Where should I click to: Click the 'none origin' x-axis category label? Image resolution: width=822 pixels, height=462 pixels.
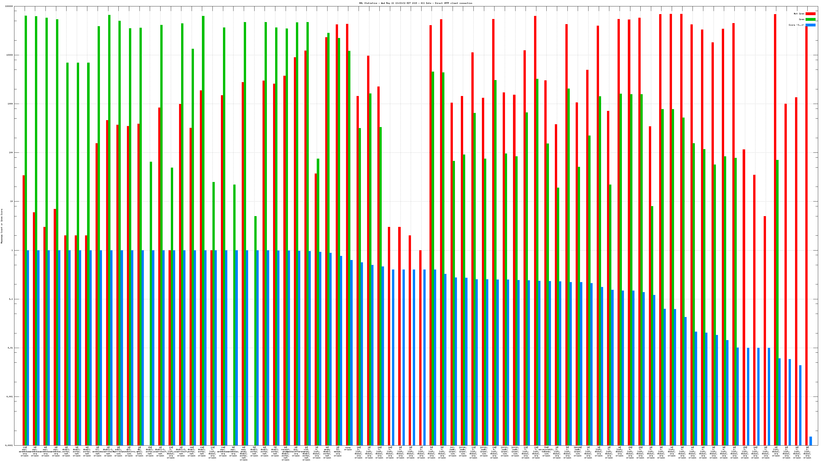(x=348, y=449)
